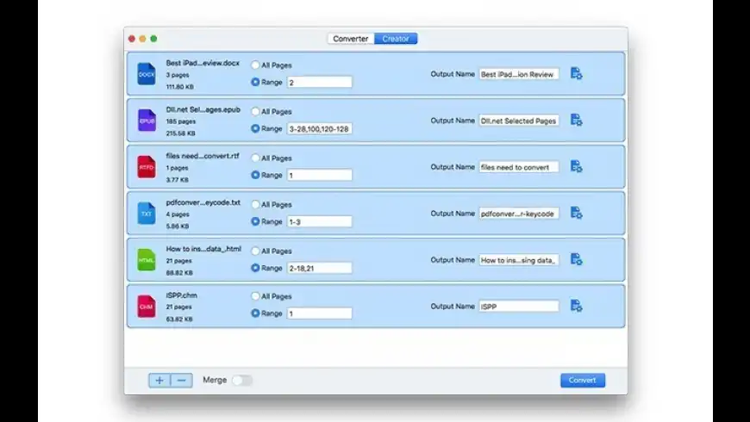This screenshot has height=422, width=750.
Task: Select Range radio for files need convert rtf
Action: point(255,175)
